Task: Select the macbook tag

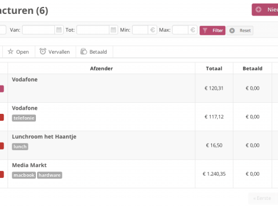Action: (24, 175)
